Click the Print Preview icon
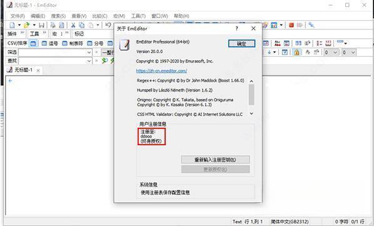Screen dimensions: 374x226 point(61,25)
